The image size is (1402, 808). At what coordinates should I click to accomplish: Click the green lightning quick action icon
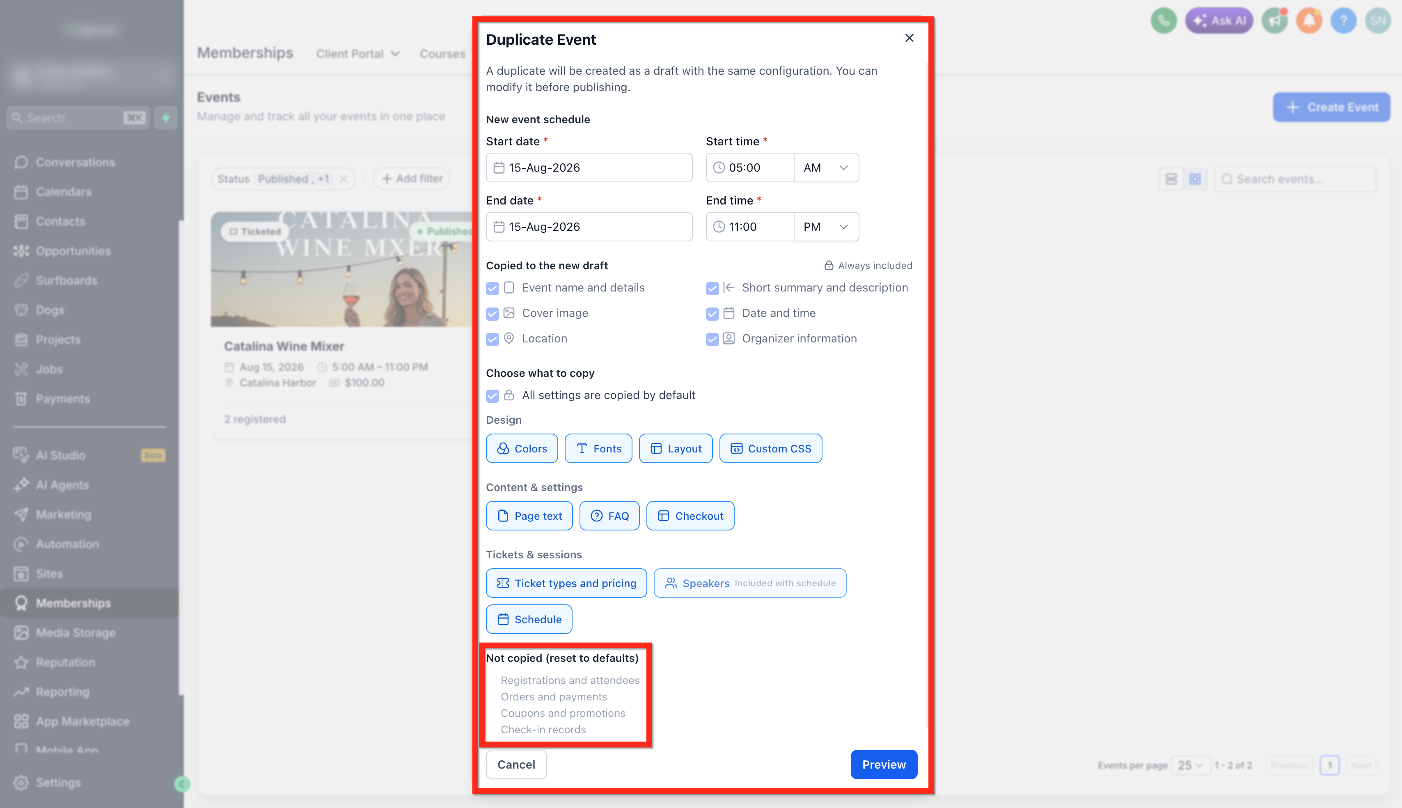[165, 118]
